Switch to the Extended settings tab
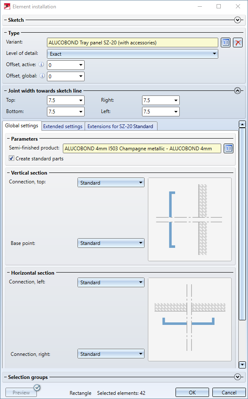The image size is (248, 399). tap(63, 126)
